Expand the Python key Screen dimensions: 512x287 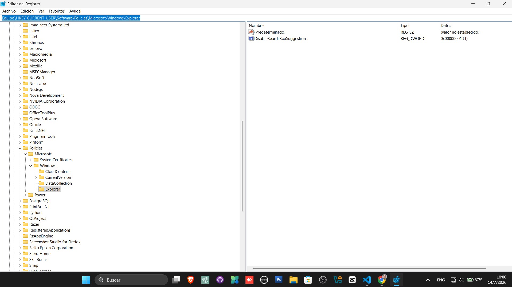[20, 213]
